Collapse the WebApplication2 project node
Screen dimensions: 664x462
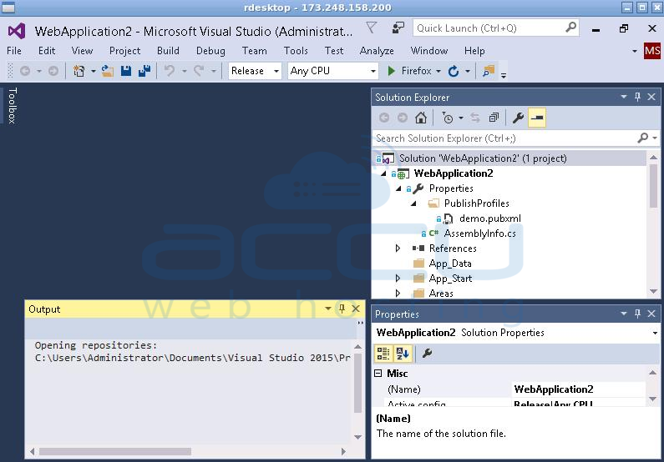383,173
